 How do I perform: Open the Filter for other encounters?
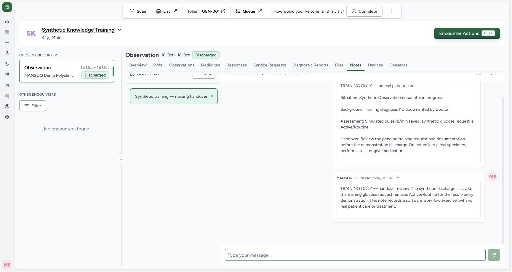tap(33, 106)
